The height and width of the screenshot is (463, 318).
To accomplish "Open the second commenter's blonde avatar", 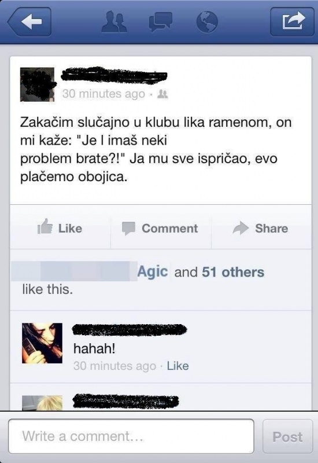I will [42, 403].
